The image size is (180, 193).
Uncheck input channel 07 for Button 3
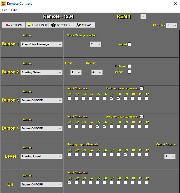click(111, 98)
